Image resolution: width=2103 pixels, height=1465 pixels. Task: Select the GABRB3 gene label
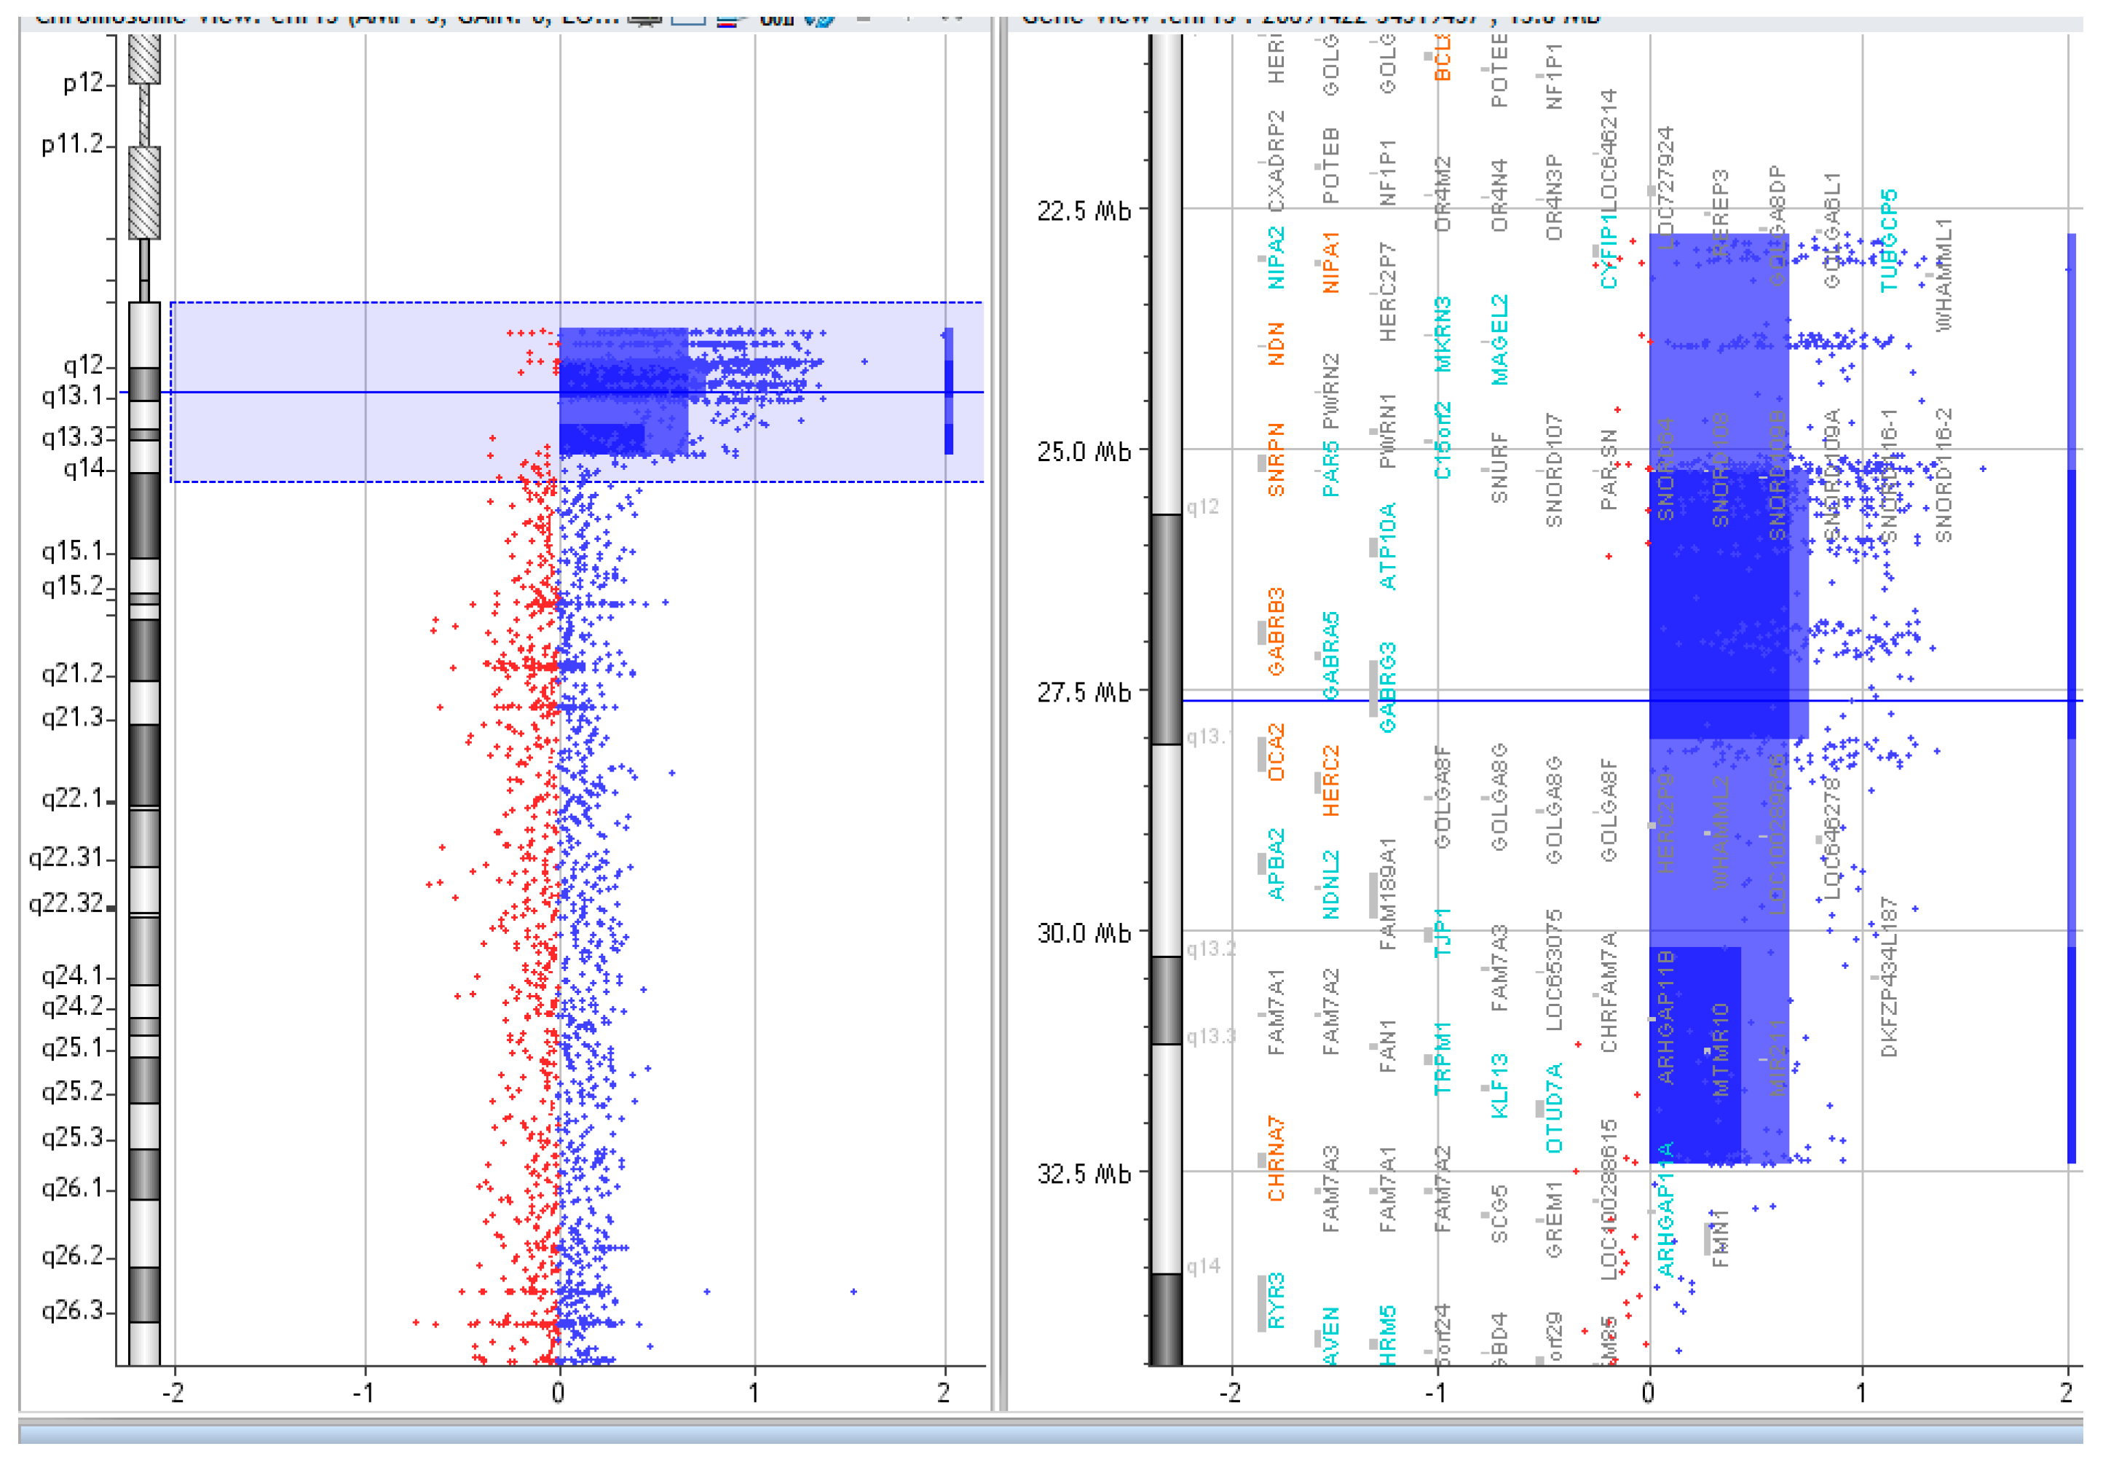tap(1275, 632)
